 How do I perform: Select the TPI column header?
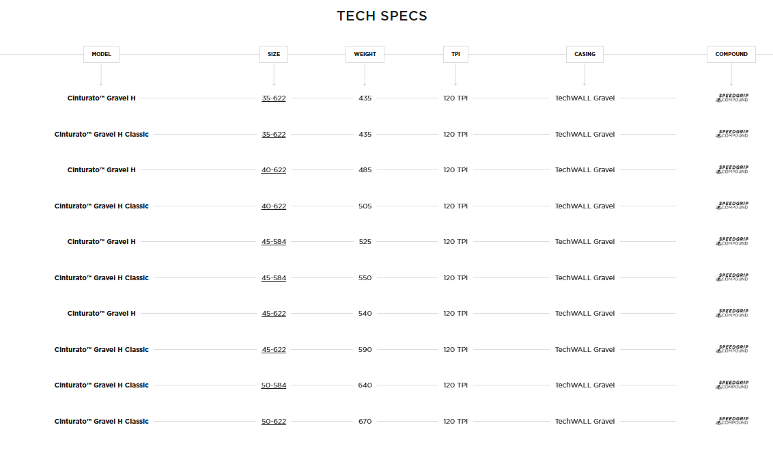(455, 54)
